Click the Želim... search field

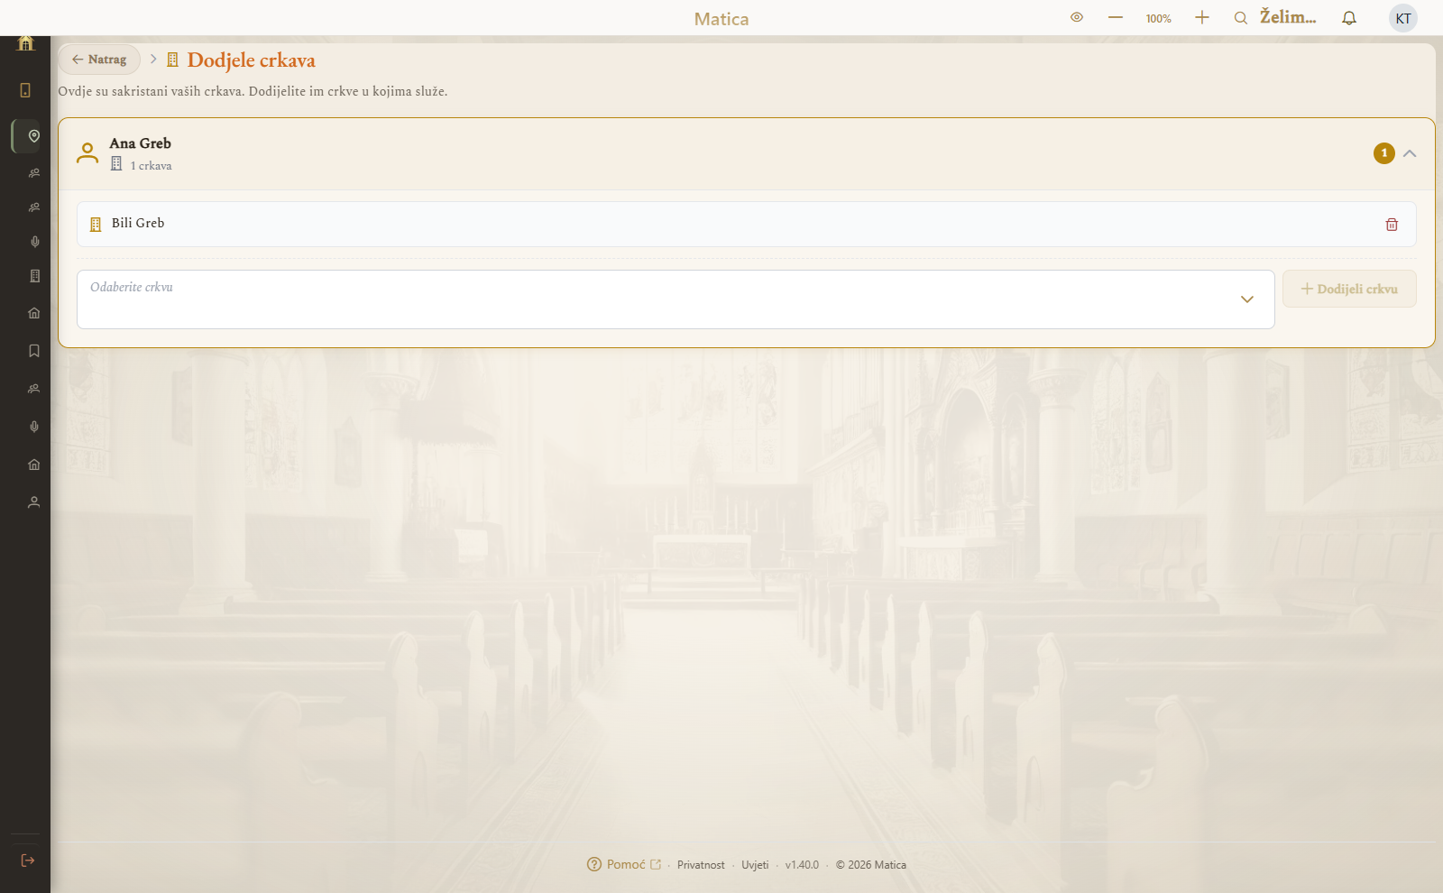click(x=1288, y=17)
